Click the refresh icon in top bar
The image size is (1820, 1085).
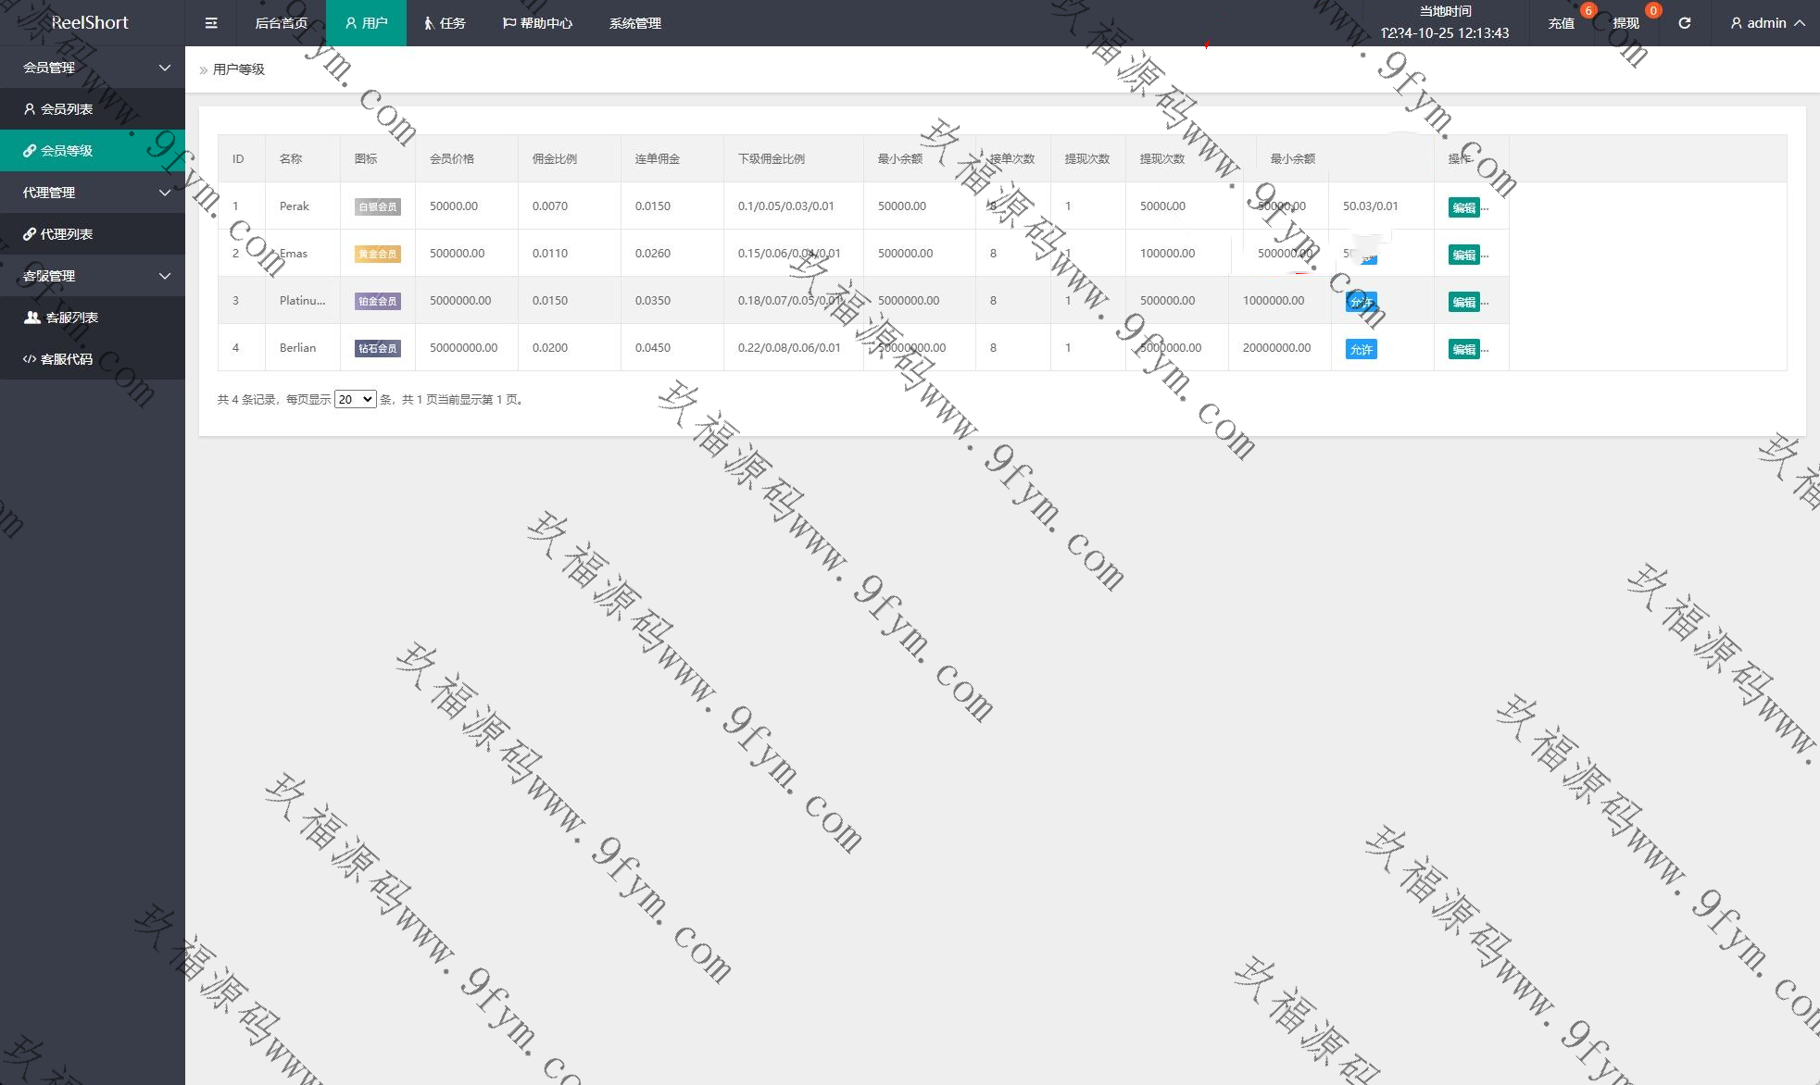pyautogui.click(x=1684, y=23)
